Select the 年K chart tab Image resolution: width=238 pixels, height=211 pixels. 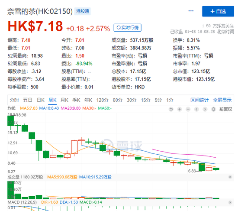coord(88,100)
